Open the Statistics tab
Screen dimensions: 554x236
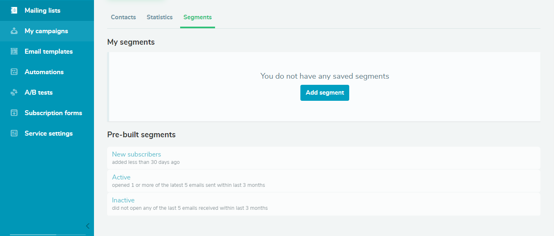(160, 17)
